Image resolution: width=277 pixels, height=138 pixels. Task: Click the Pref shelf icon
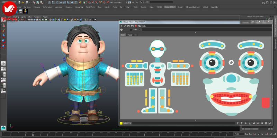click(x=20, y=11)
